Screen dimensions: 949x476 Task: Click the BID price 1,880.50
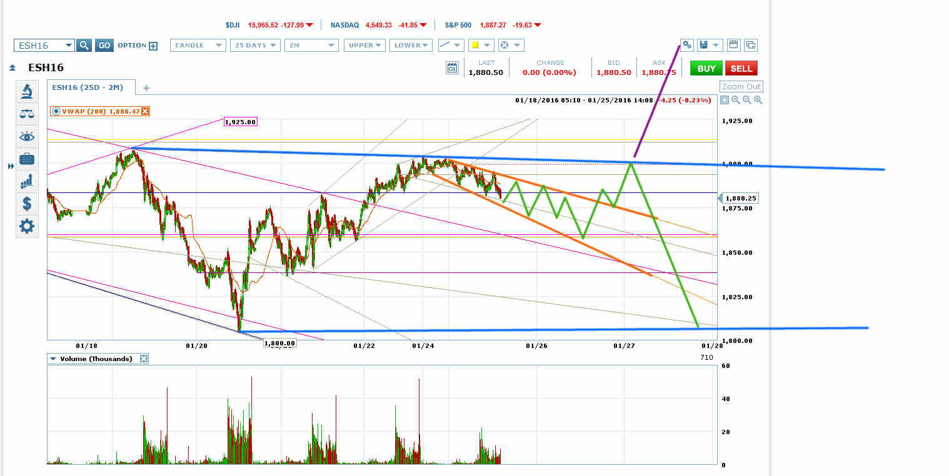[614, 72]
